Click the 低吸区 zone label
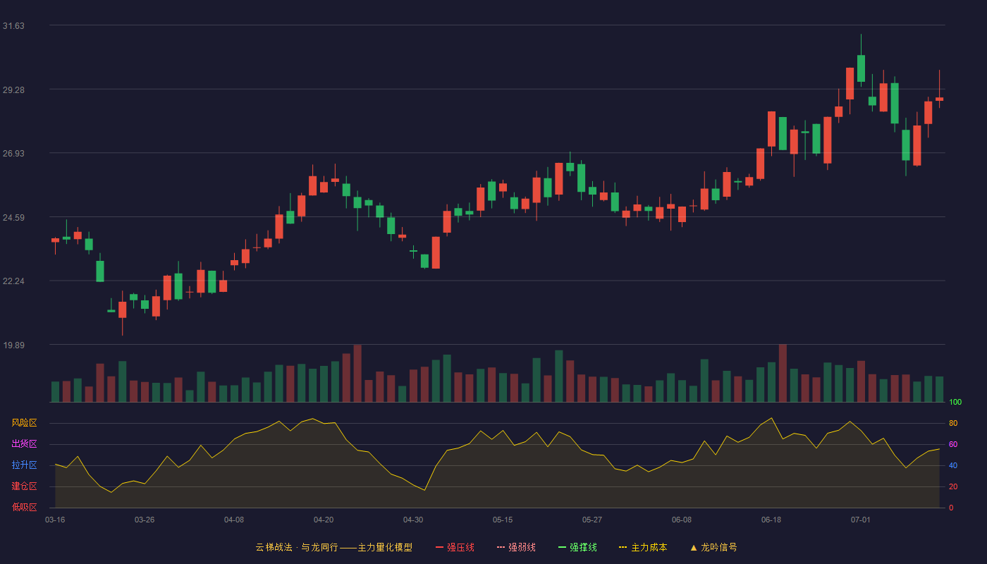Screen dimensions: 987x564 [x=24, y=508]
